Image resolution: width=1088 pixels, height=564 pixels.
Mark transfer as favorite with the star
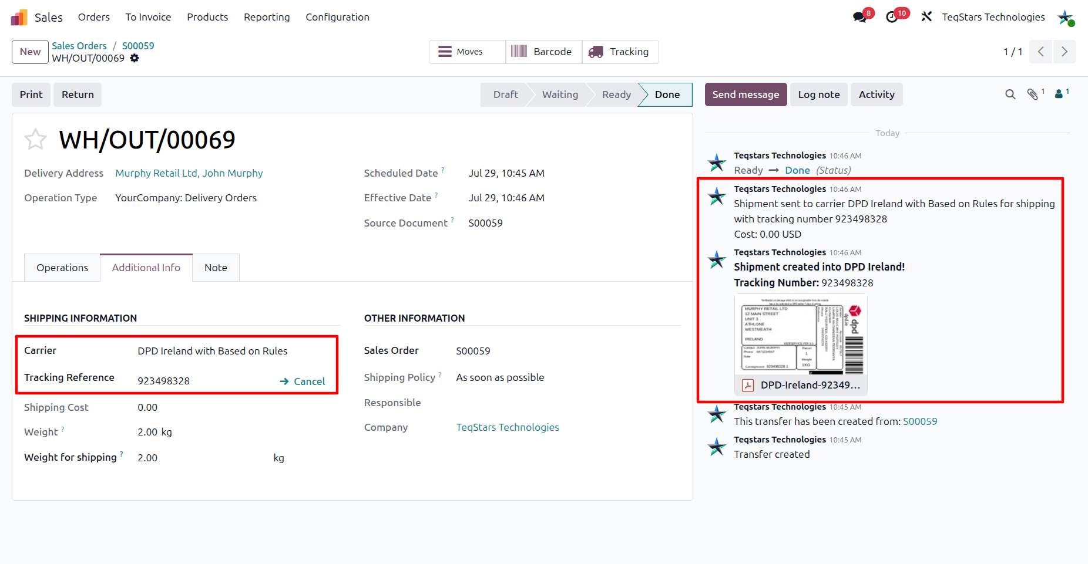[35, 140]
